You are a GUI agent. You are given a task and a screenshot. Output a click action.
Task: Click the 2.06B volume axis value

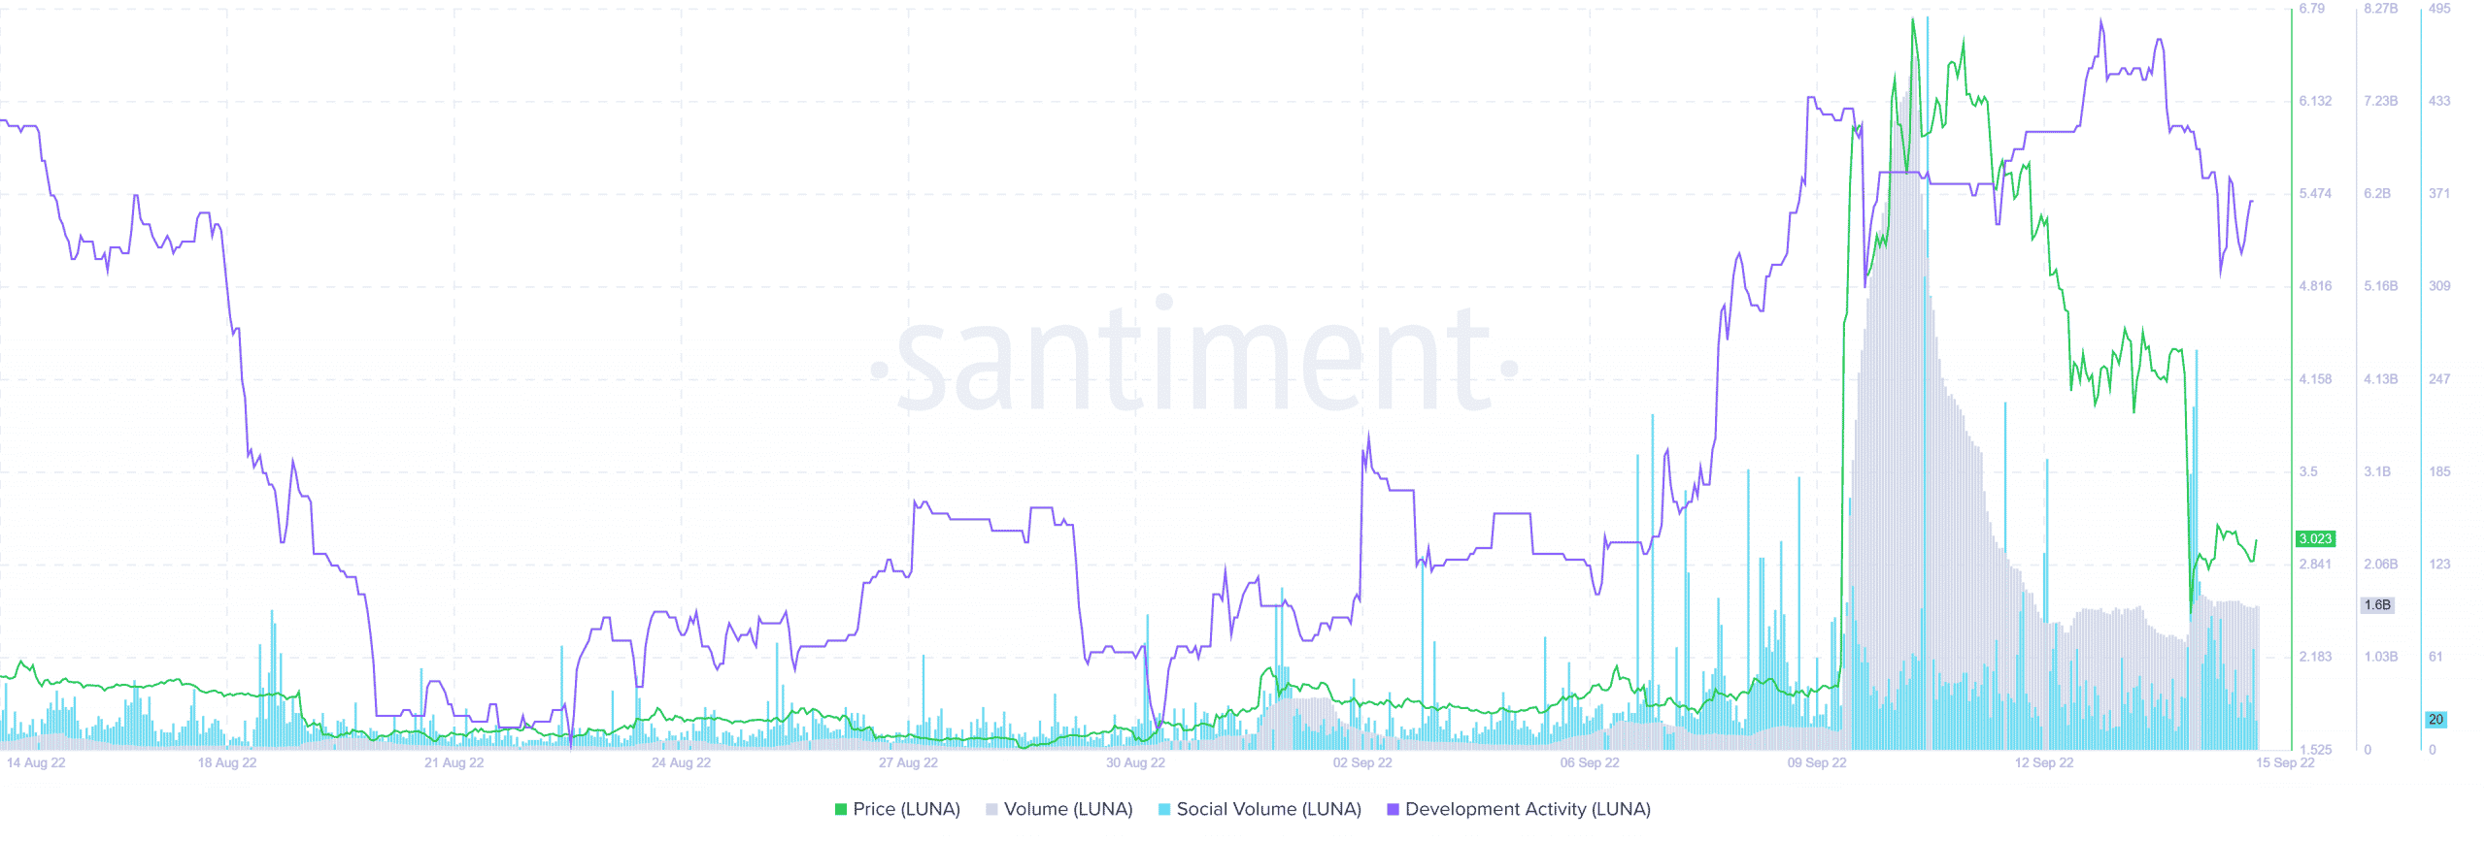coord(2381,564)
